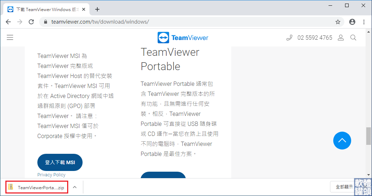Click the 02 5592 4765 phone number

pyautogui.click(x=315, y=38)
